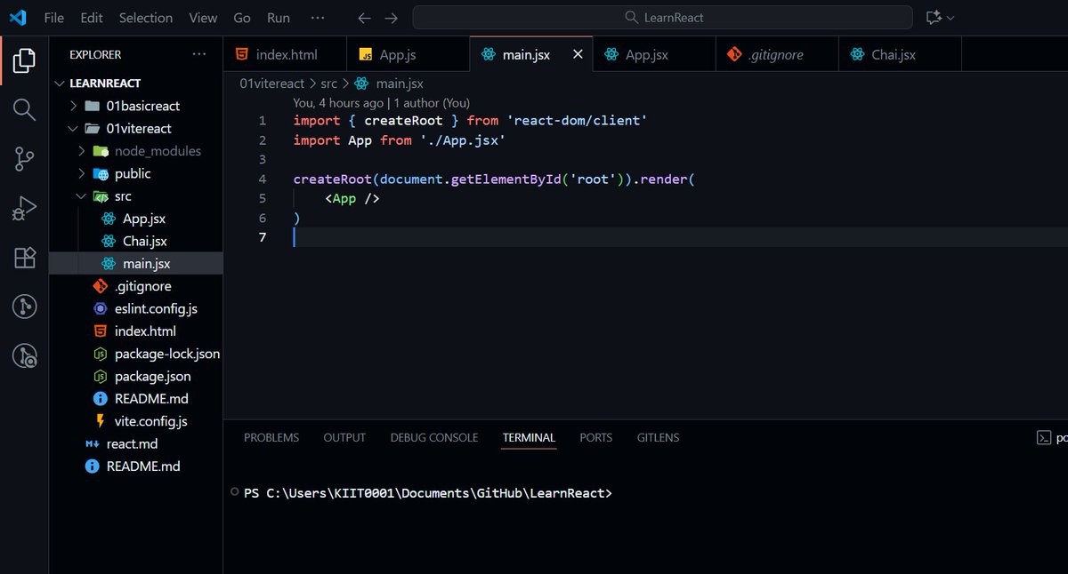The width and height of the screenshot is (1068, 574).
Task: Click the VS Code logo icon
Action: [18, 18]
